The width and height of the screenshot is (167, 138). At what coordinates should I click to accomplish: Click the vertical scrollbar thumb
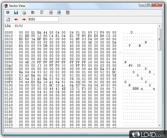159,39
